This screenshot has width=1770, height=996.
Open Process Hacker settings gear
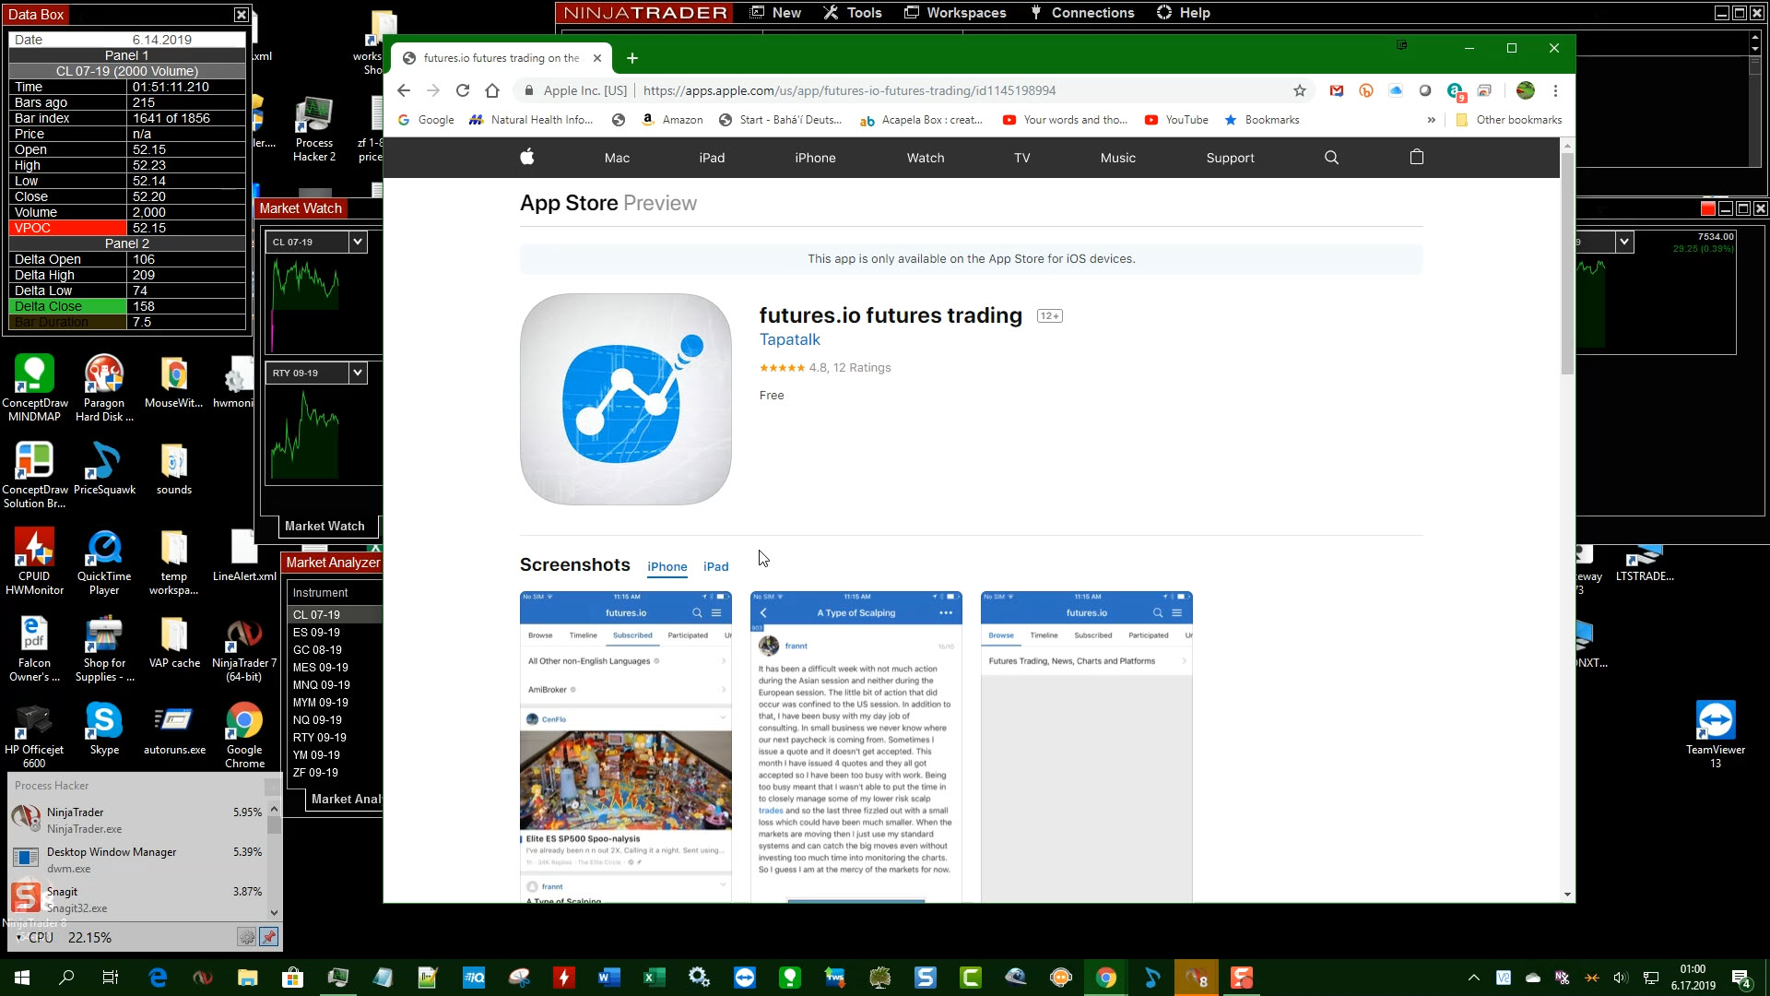click(247, 937)
